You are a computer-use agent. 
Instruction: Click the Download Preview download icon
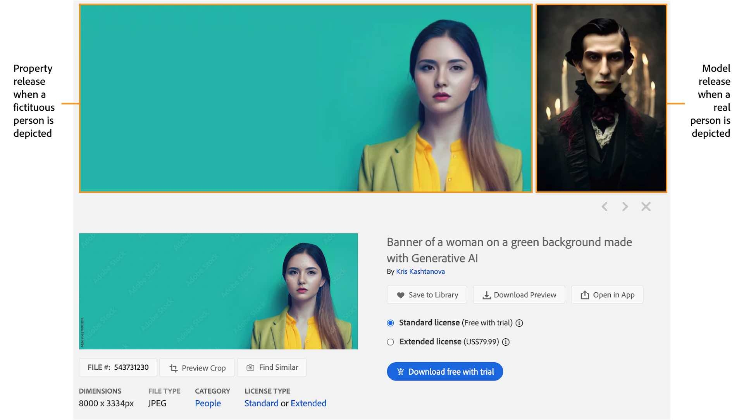486,295
